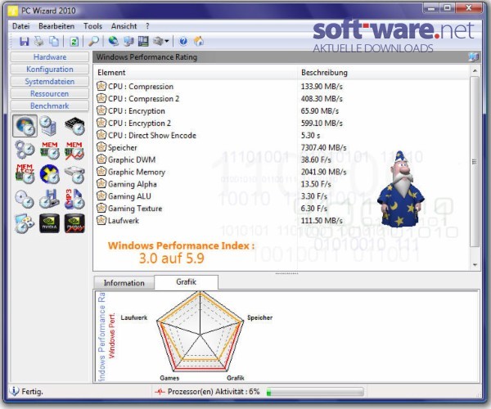Select the Gaming ALU row
This screenshot has width=491, height=409.
(x=282, y=196)
